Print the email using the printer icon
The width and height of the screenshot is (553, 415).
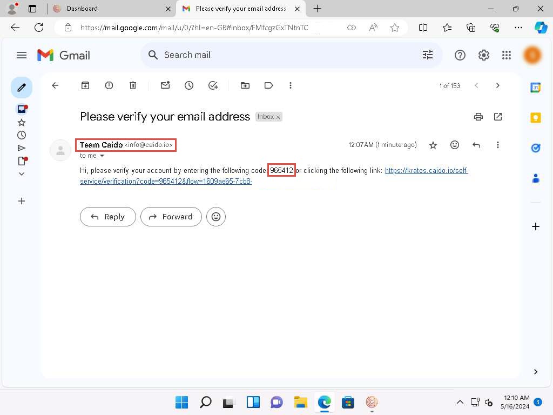tap(478, 117)
